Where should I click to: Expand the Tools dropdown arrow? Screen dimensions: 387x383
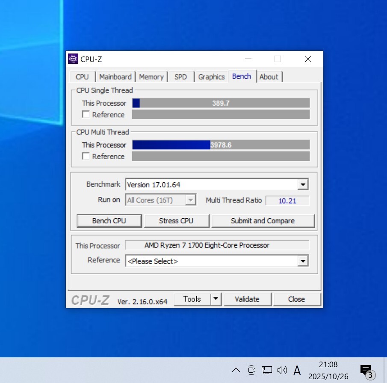(216, 299)
